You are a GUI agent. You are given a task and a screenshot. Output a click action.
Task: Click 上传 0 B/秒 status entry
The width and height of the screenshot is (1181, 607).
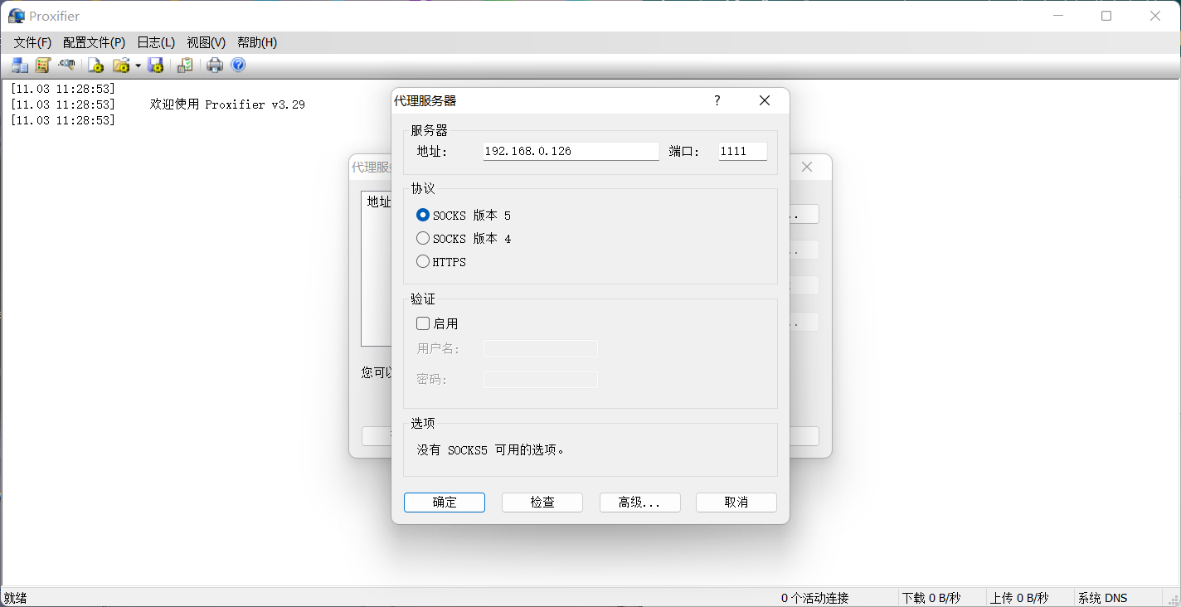pyautogui.click(x=1019, y=598)
